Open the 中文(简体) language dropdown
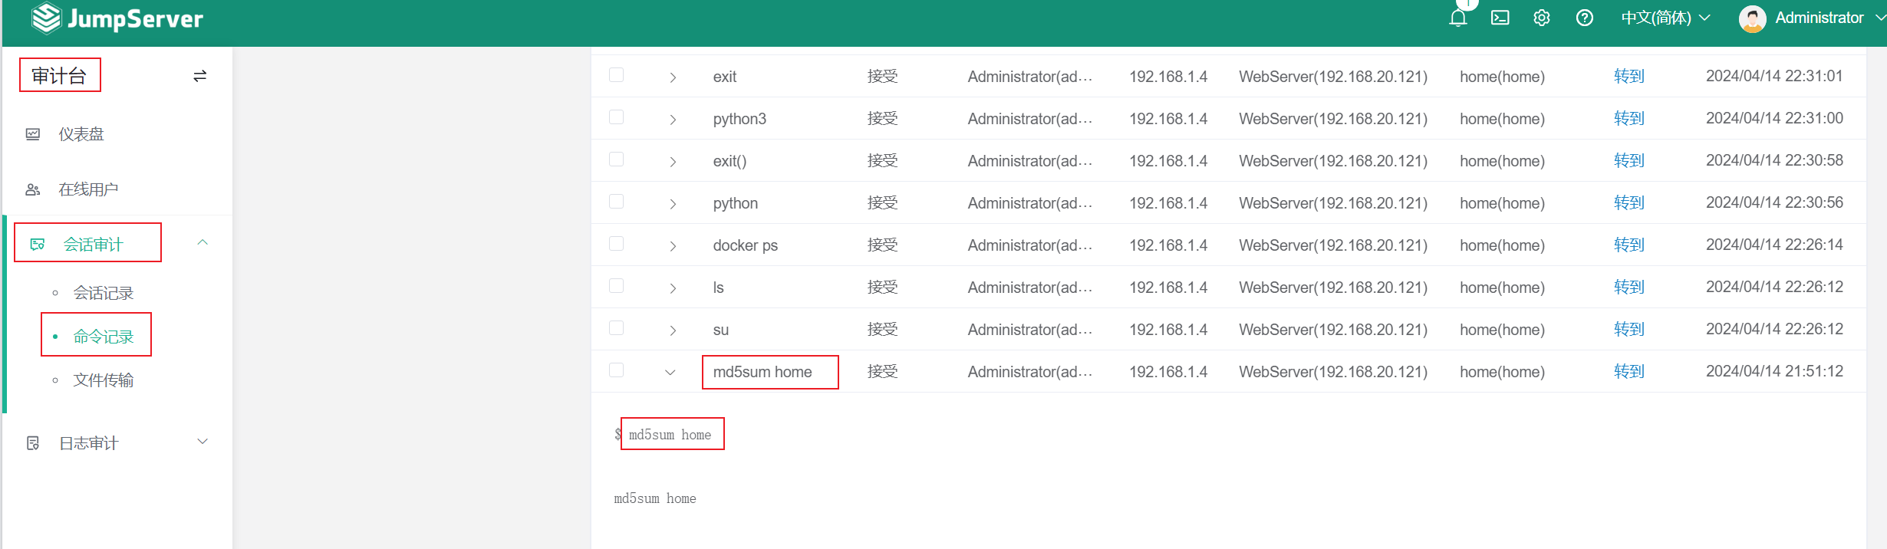 (x=1665, y=18)
